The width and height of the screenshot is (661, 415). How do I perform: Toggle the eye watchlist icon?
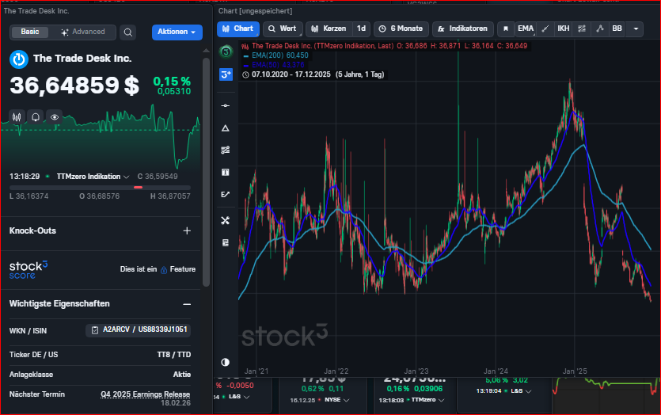(55, 116)
